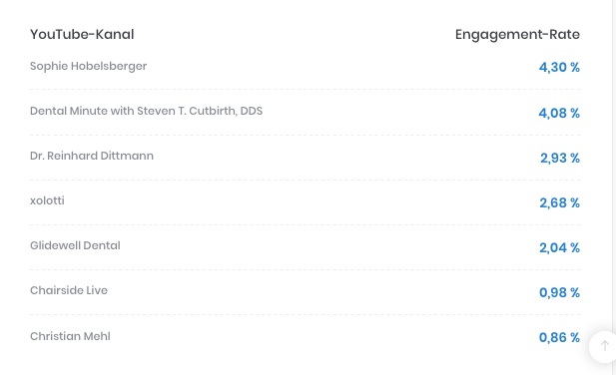Click the YouTube-Kanal column header
The height and width of the screenshot is (375, 616).
click(x=82, y=35)
